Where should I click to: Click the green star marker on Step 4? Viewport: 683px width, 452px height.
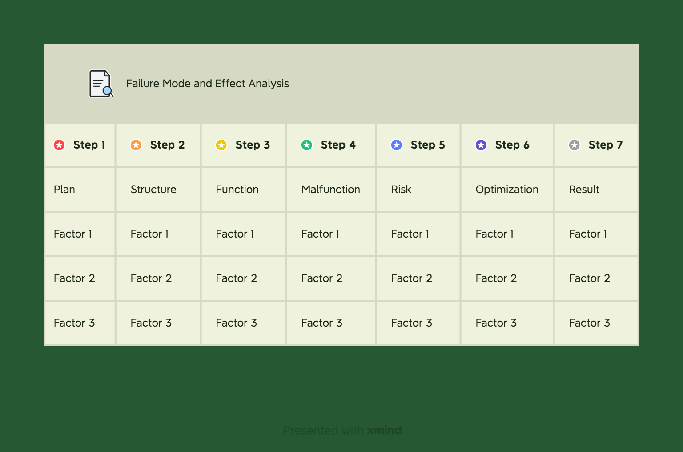click(x=307, y=145)
